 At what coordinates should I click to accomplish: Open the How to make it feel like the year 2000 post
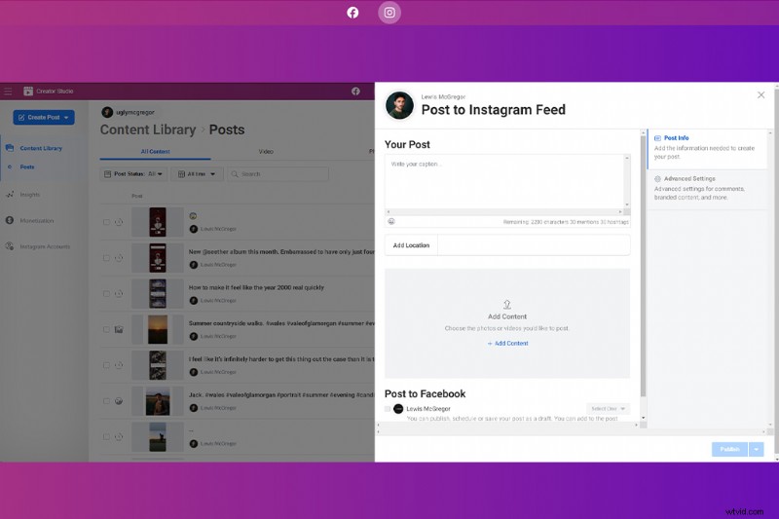(256, 287)
